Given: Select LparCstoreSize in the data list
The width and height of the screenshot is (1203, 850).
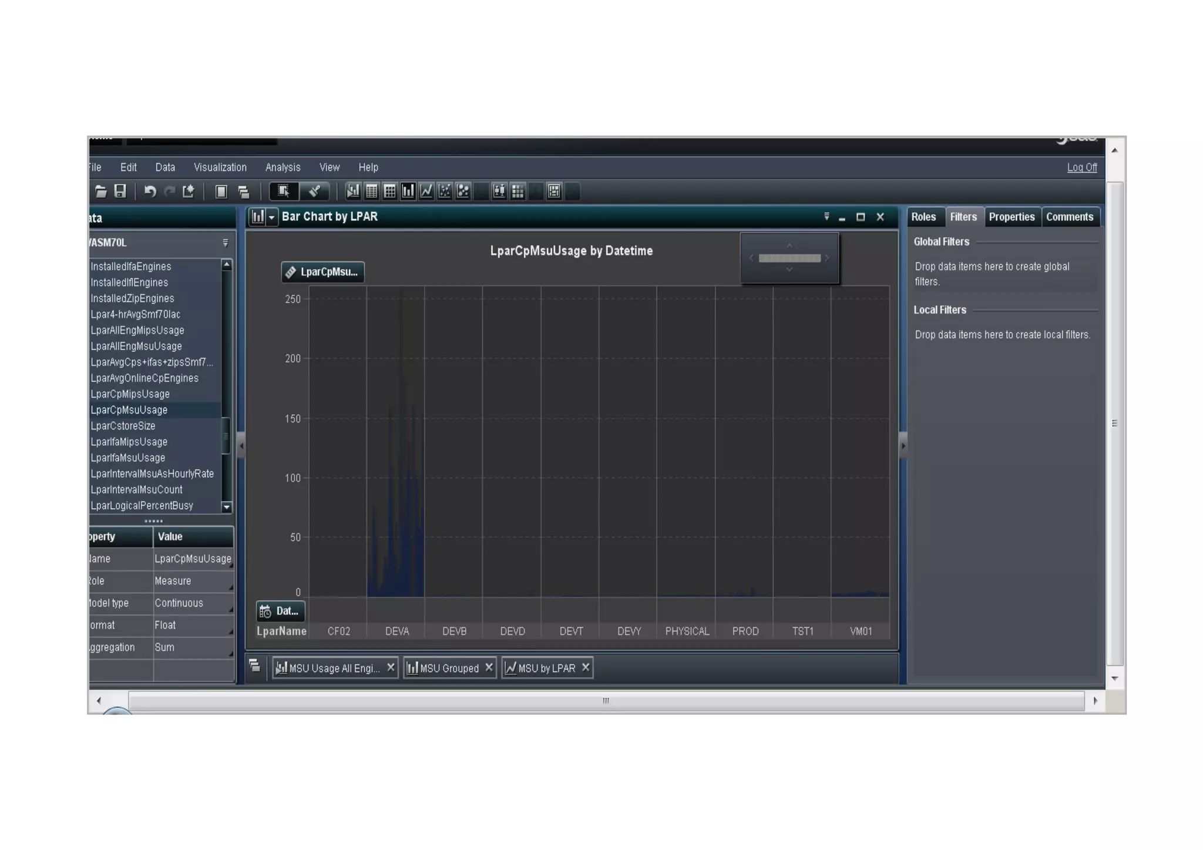Looking at the screenshot, I should coord(123,426).
